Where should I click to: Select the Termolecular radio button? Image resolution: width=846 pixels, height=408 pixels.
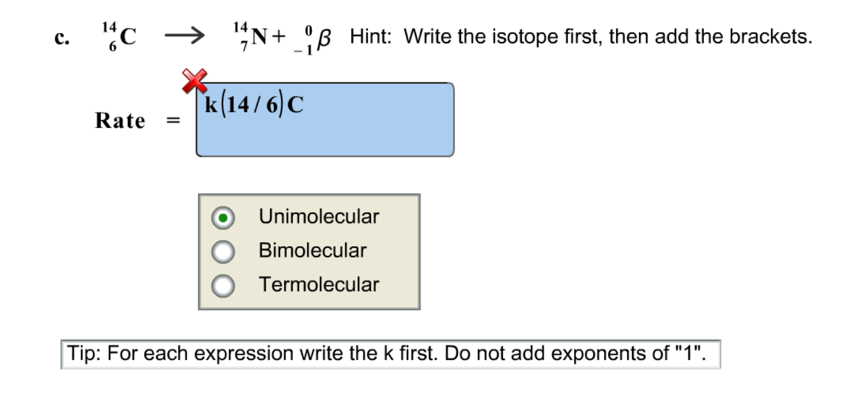[x=222, y=285]
